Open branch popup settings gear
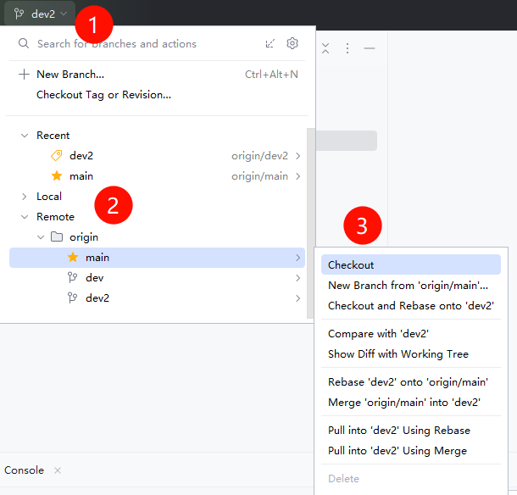The width and height of the screenshot is (517, 495). [x=292, y=43]
